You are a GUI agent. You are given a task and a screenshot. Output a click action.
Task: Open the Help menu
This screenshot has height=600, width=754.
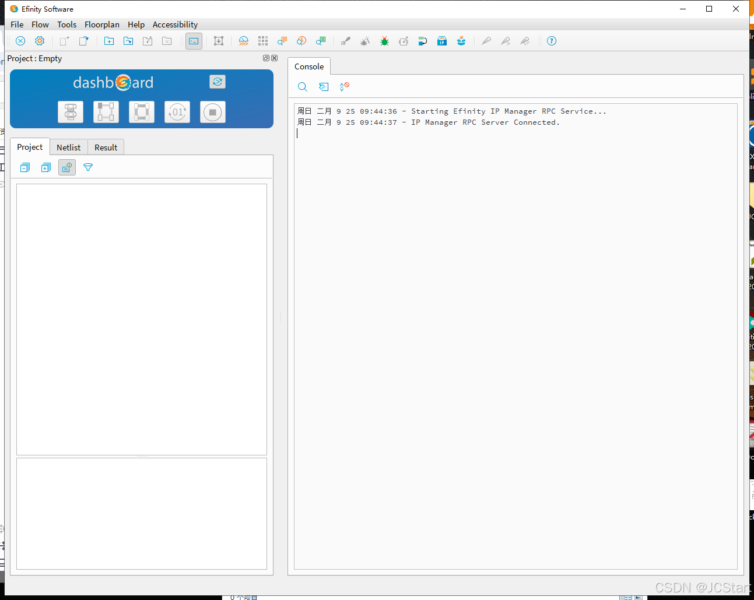(x=136, y=24)
